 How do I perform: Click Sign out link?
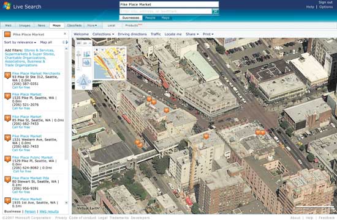click(325, 2)
